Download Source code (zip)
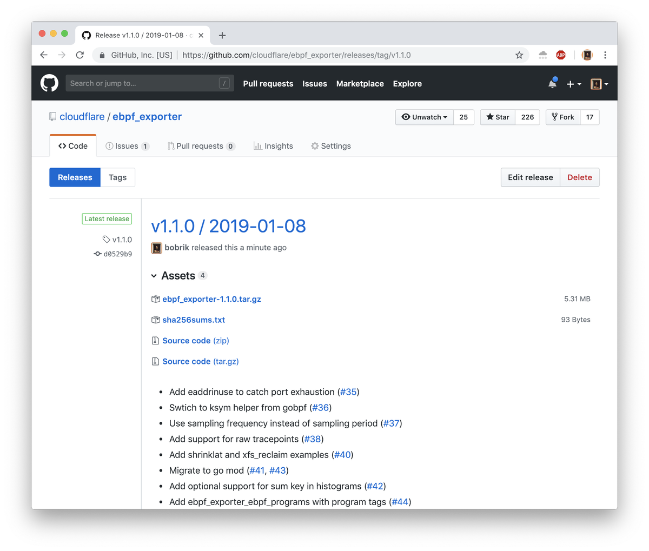 click(196, 341)
